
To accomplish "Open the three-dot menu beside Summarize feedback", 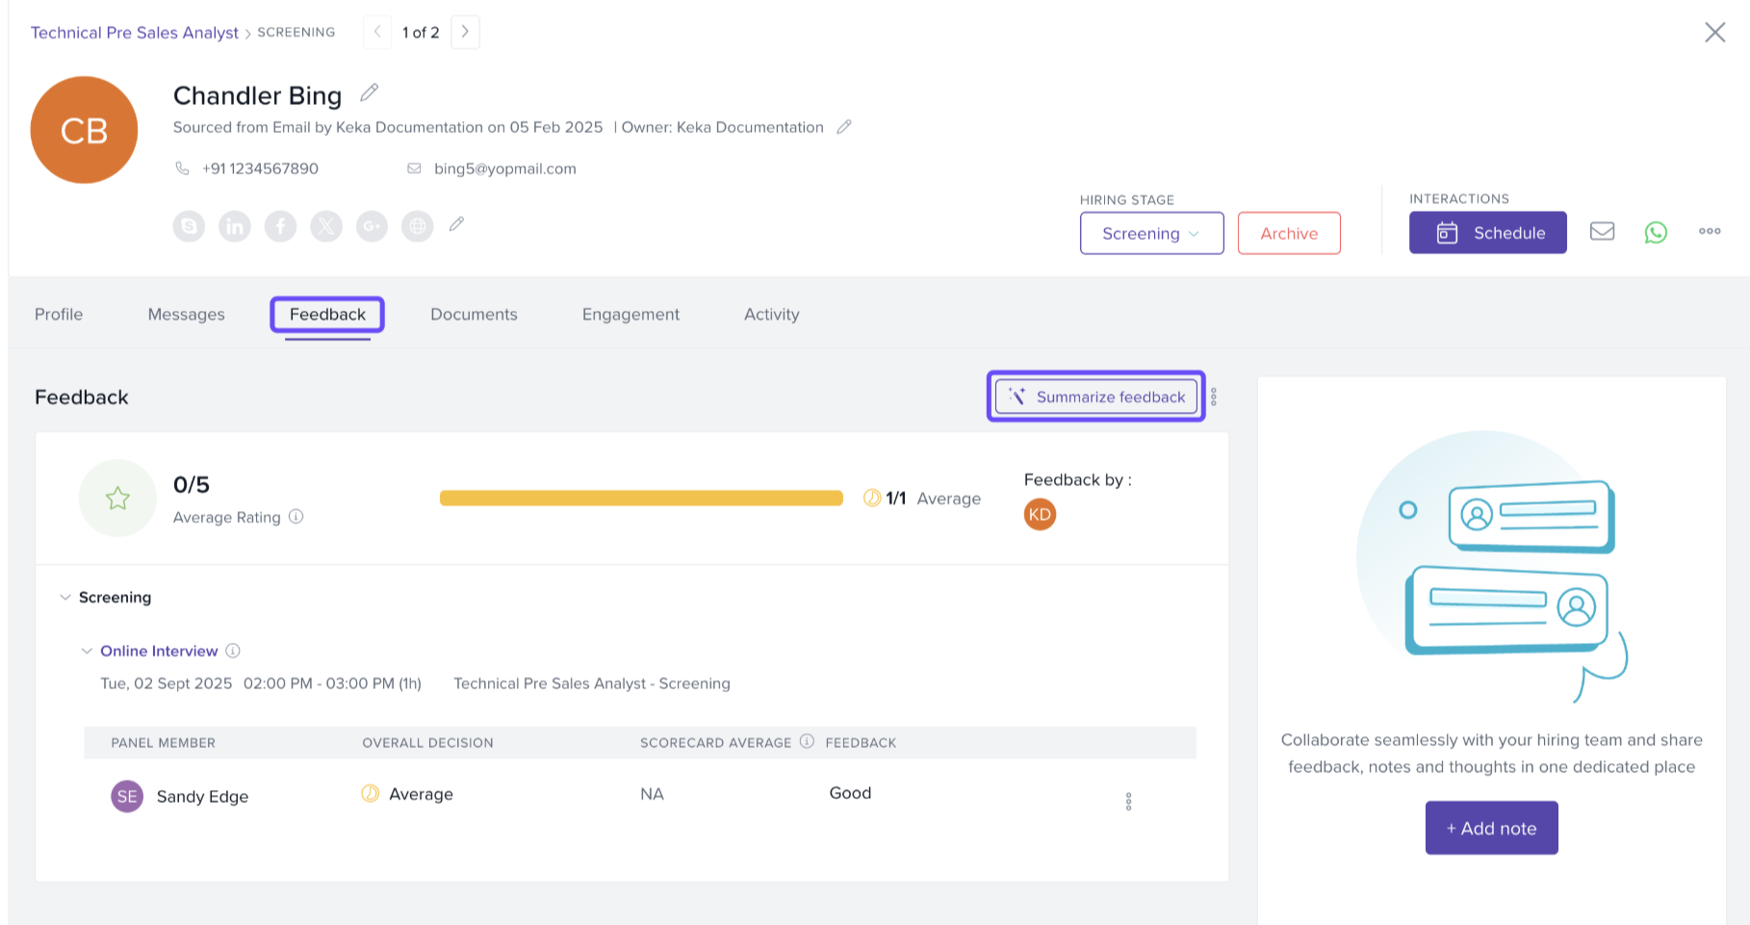I will click(x=1214, y=397).
